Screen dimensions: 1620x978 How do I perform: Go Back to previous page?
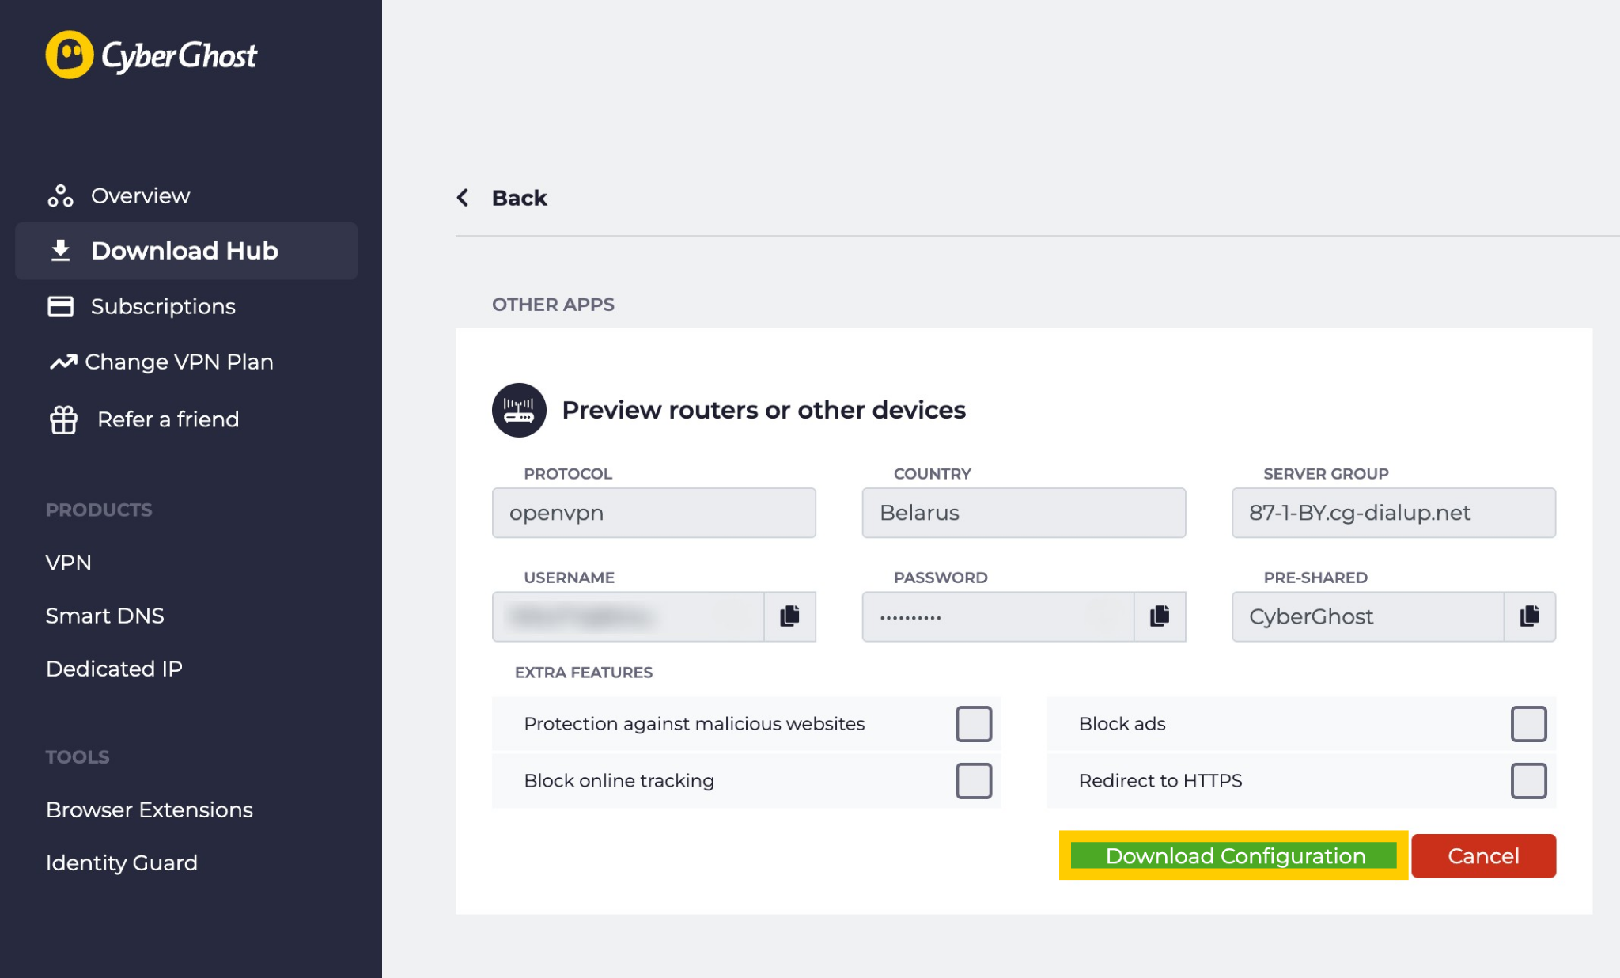pyautogui.click(x=519, y=198)
